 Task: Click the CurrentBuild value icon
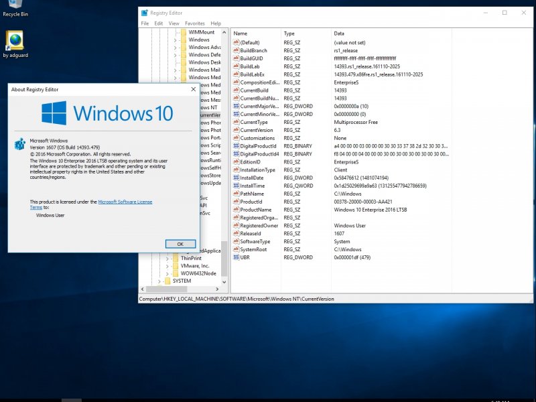(x=236, y=90)
